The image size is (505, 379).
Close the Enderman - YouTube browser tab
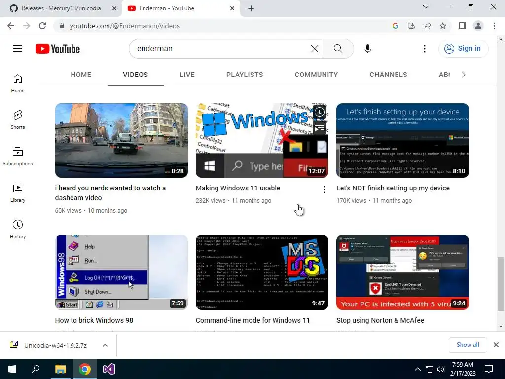[x=232, y=9]
